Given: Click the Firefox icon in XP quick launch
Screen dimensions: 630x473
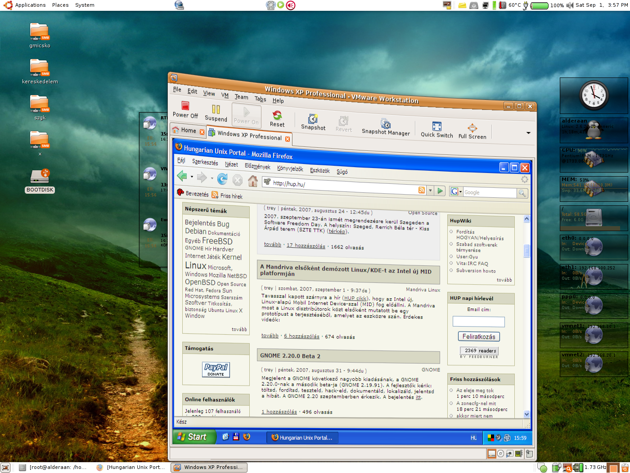Looking at the screenshot, I should [247, 437].
